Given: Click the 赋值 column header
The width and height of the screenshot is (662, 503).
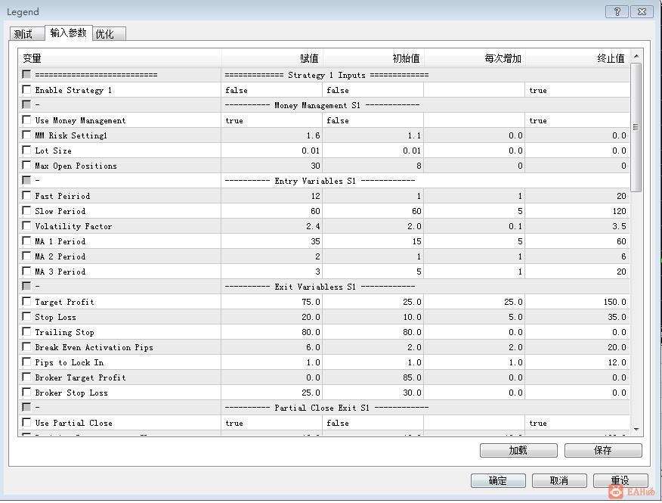Looking at the screenshot, I should pos(272,58).
